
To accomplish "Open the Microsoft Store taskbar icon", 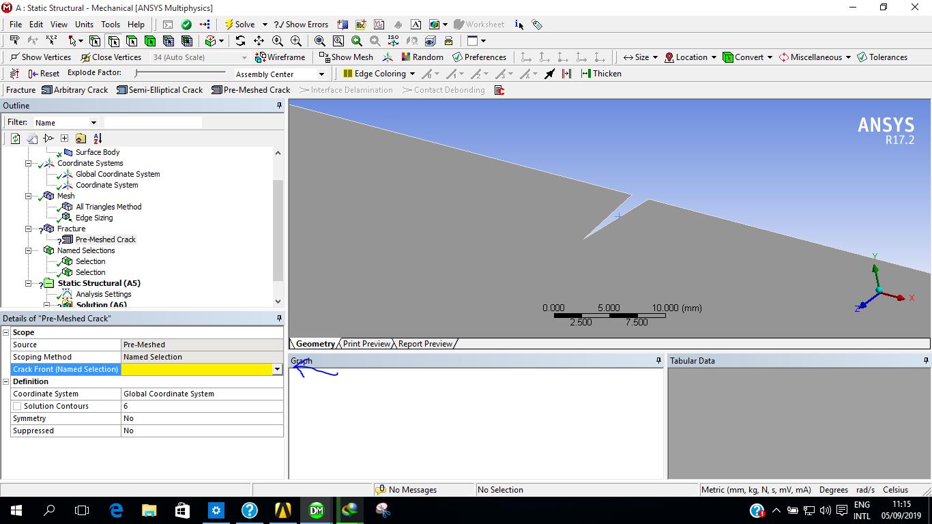I will point(182,510).
